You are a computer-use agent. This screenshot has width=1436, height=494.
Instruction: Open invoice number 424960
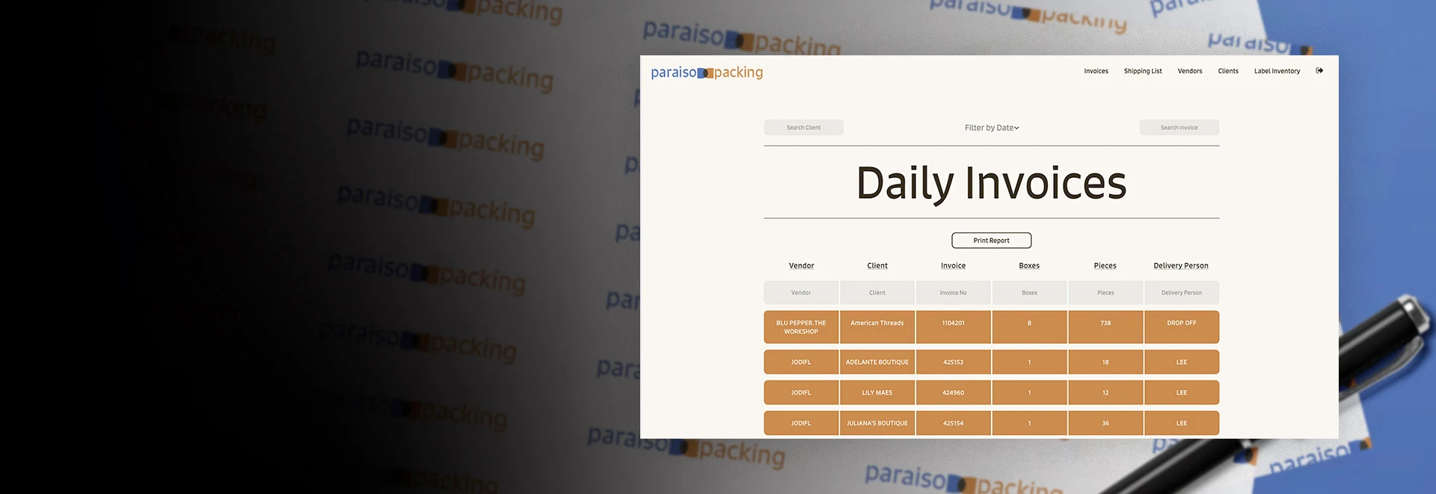[x=953, y=393]
